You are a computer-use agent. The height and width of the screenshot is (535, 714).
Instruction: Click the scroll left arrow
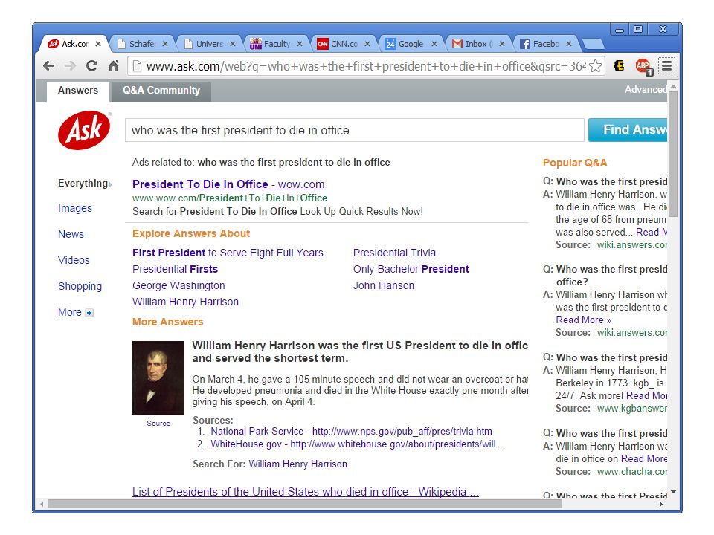pyautogui.click(x=42, y=504)
